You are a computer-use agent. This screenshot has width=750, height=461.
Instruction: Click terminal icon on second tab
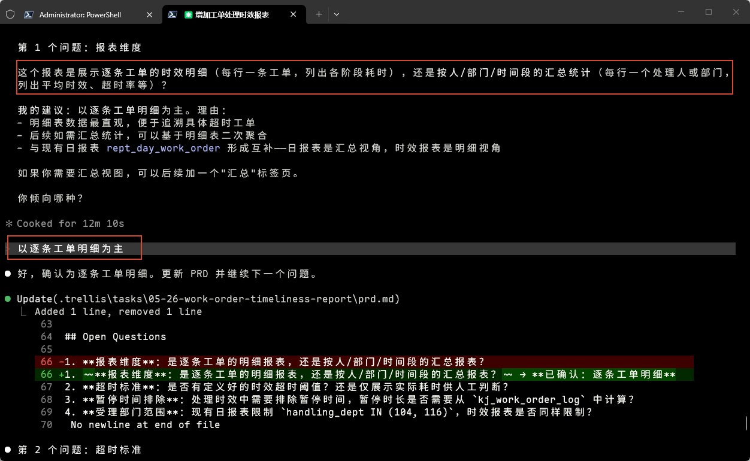(x=172, y=14)
